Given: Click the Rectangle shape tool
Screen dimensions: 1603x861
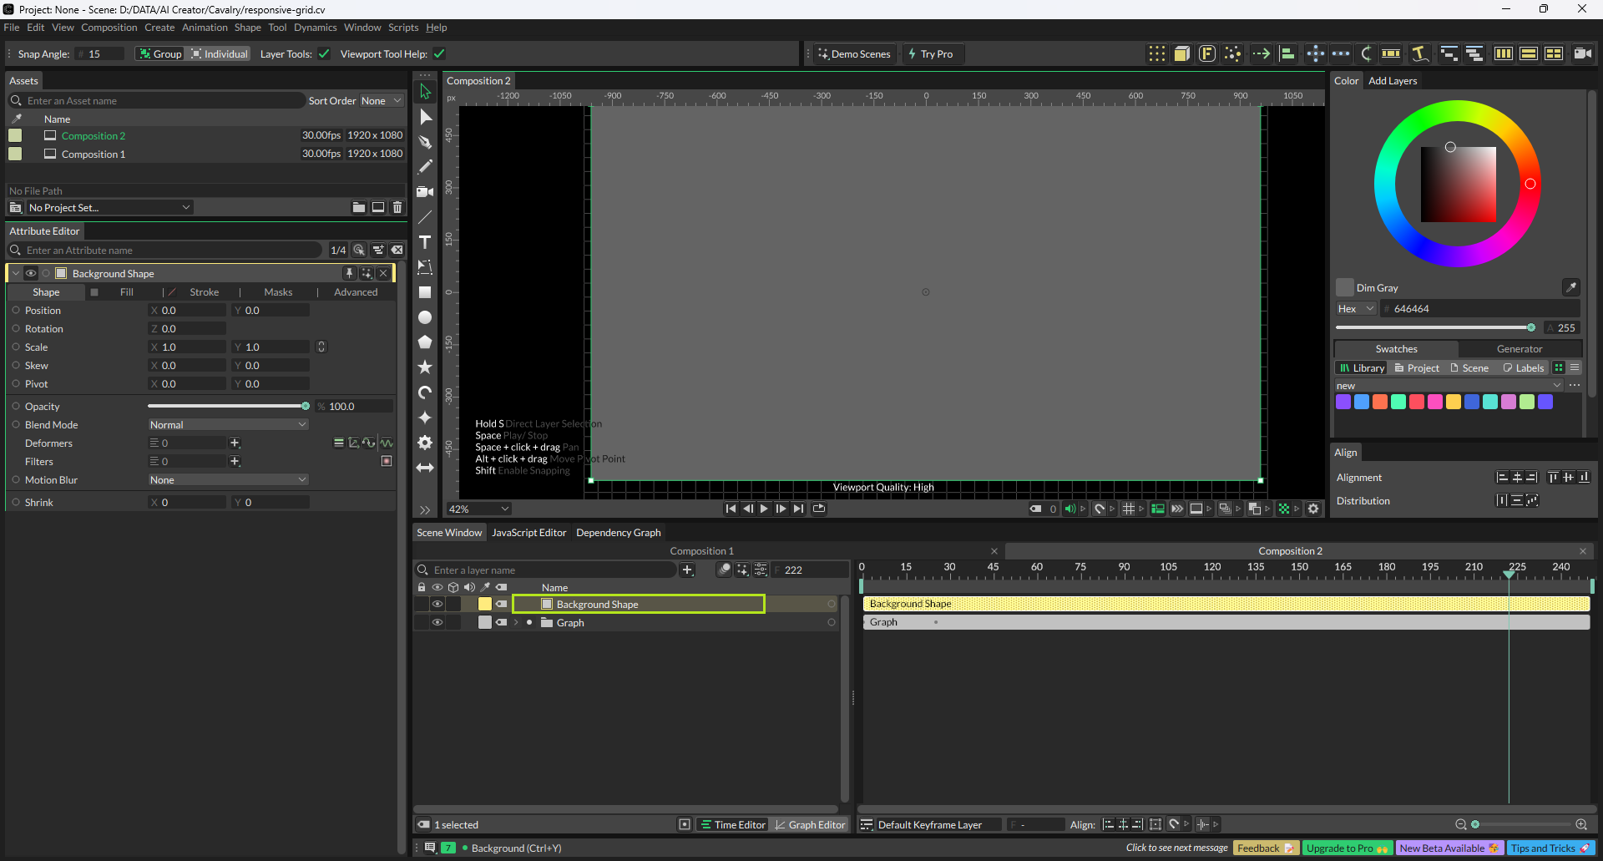Looking at the screenshot, I should (x=425, y=292).
